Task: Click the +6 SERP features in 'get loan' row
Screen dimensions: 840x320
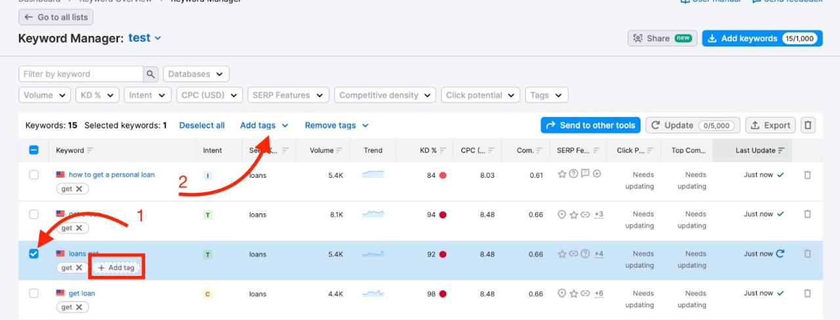Action: click(598, 294)
